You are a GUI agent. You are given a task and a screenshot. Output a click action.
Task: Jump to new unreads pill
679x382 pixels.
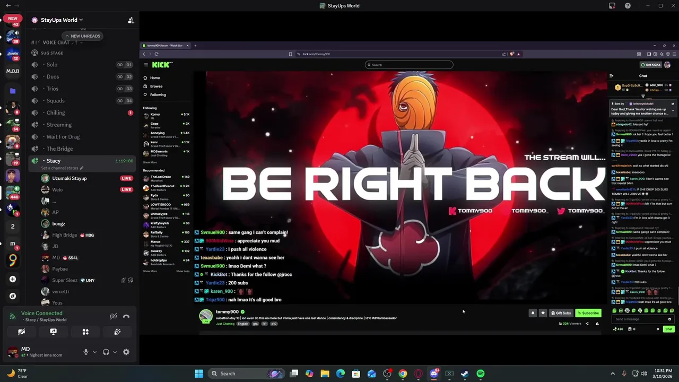click(x=82, y=36)
